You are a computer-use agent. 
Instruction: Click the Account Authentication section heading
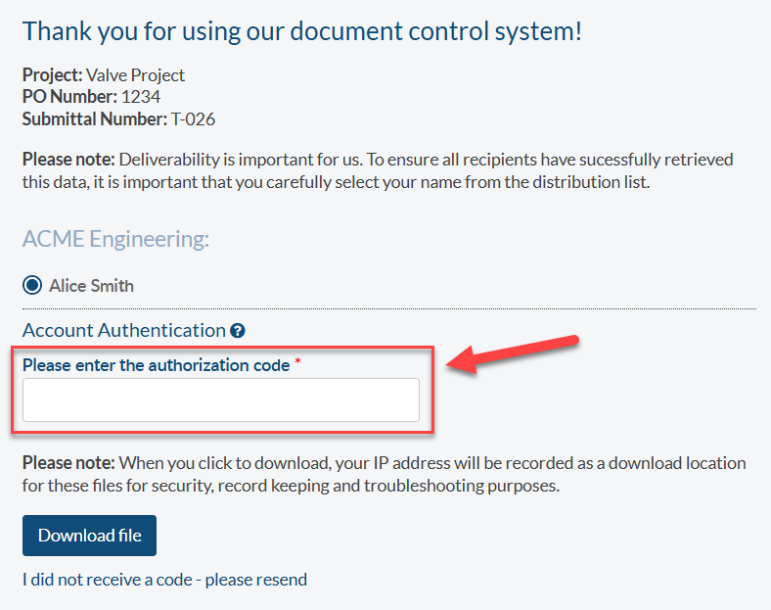tap(123, 331)
